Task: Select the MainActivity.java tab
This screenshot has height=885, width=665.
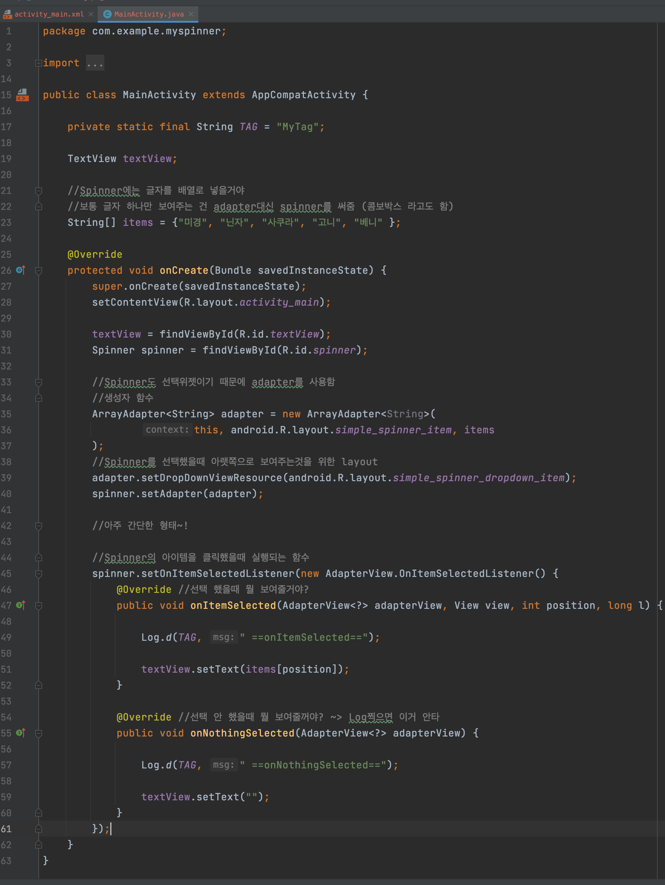Action: coord(149,14)
